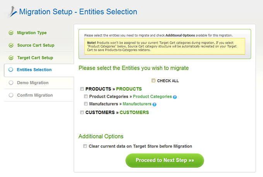Image resolution: width=263 pixels, height=177 pixels.
Task: Open the help icon next to Product Categories
Action: (175, 97)
